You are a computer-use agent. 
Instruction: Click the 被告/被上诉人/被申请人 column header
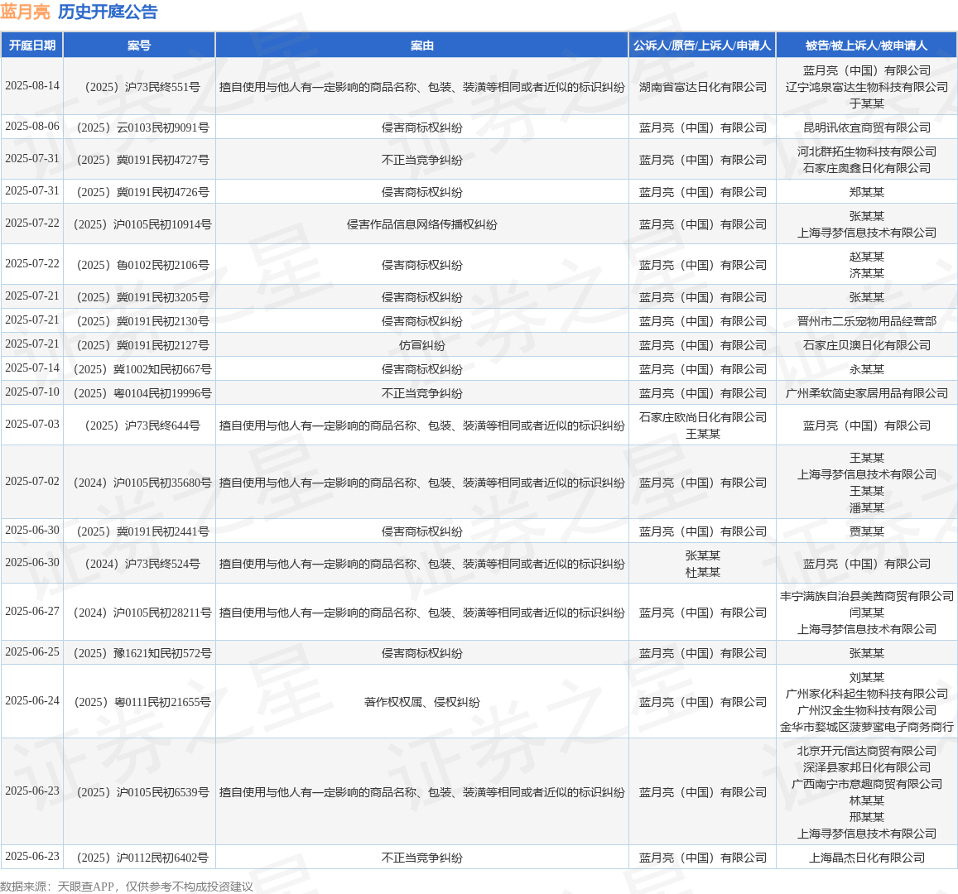(866, 46)
